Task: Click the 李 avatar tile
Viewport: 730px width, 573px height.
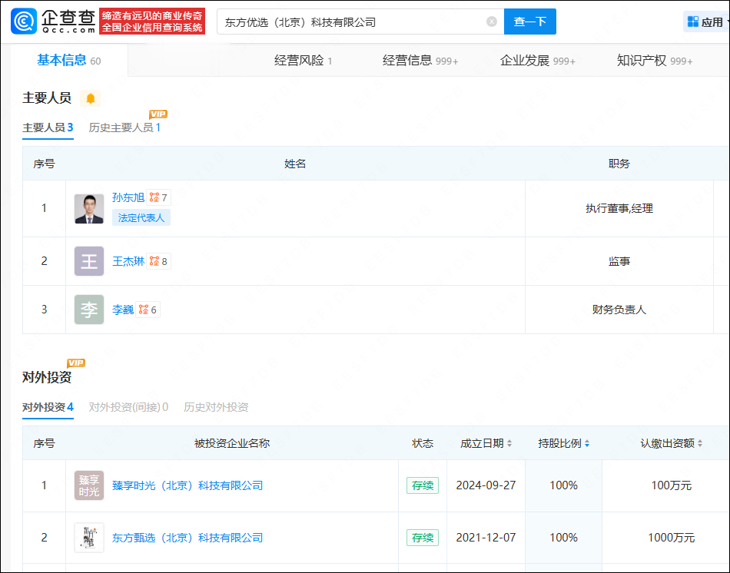Action: [x=89, y=310]
